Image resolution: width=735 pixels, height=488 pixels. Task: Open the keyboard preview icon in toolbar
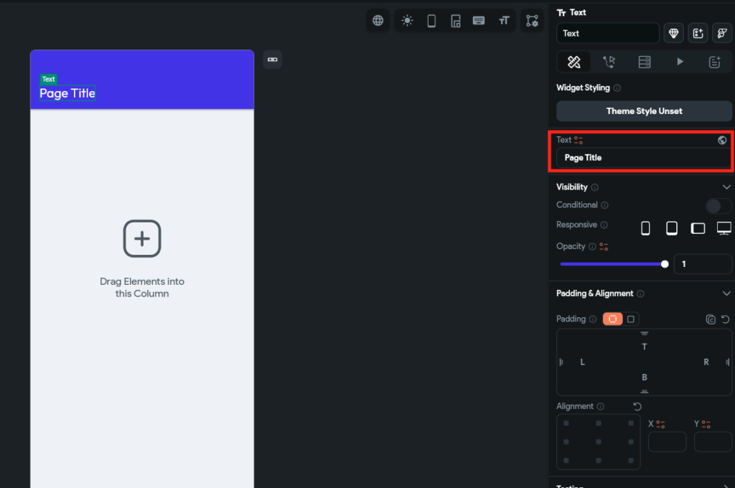pos(479,21)
